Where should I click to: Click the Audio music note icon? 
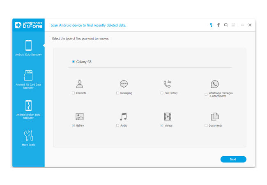coord(124,117)
